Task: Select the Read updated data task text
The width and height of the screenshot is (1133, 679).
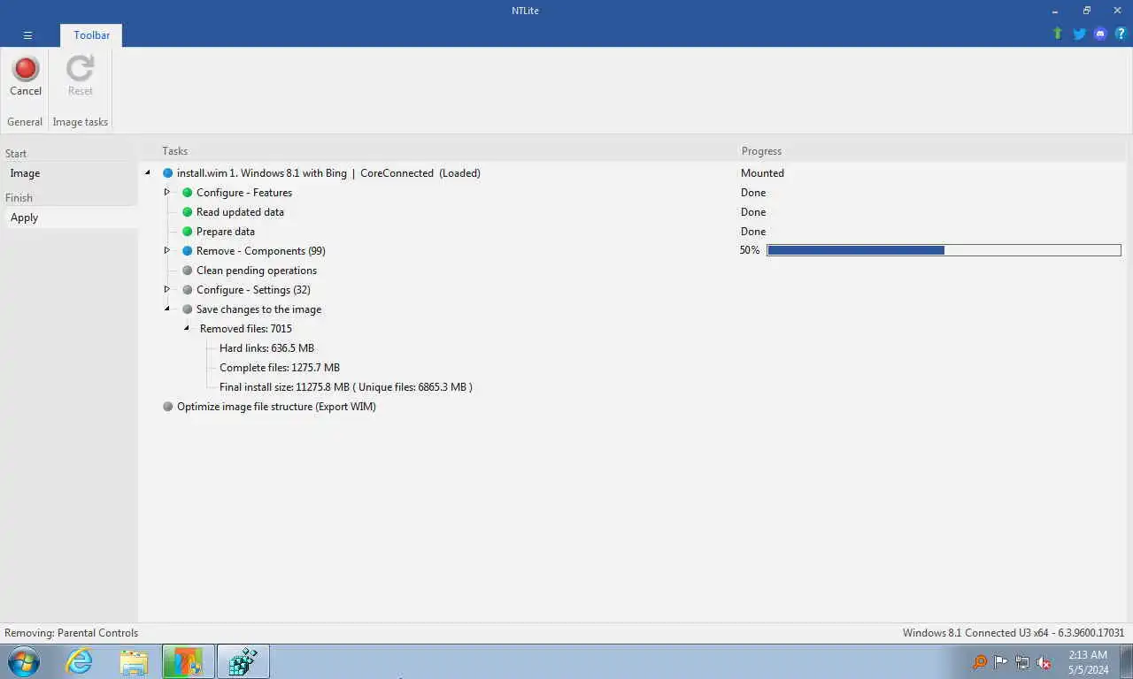Action: click(240, 212)
